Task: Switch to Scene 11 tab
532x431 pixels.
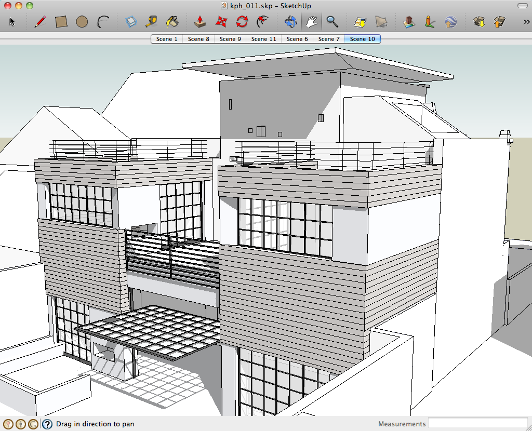Action: pos(263,39)
